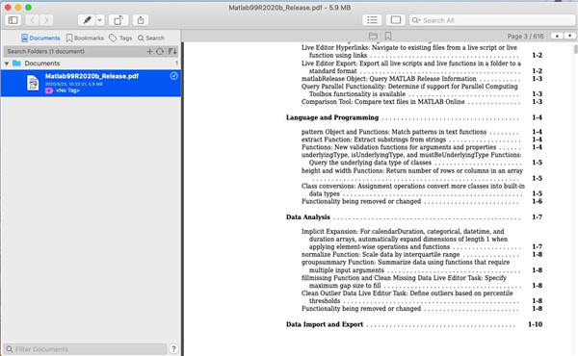The width and height of the screenshot is (578, 356).
Task: Collapse the Documents folder triangle
Action: (7, 64)
